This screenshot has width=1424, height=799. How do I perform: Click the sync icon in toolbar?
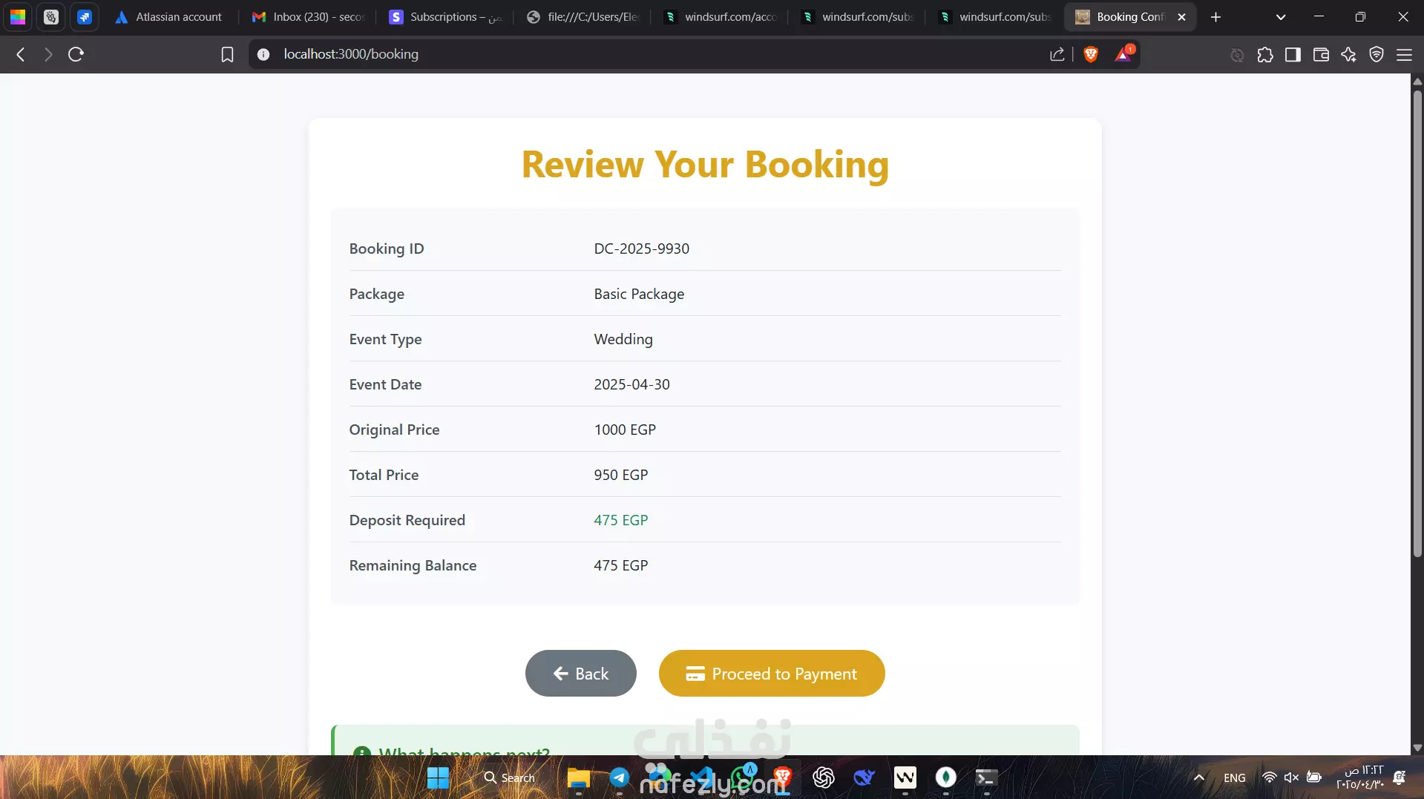[1237, 54]
